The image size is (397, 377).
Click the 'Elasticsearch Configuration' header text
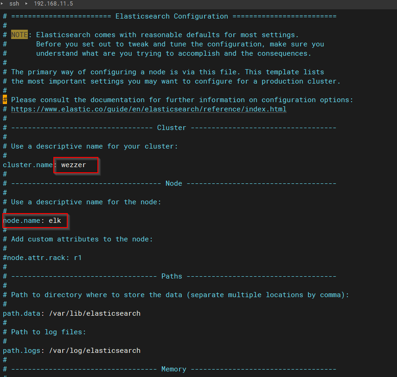coord(172,16)
